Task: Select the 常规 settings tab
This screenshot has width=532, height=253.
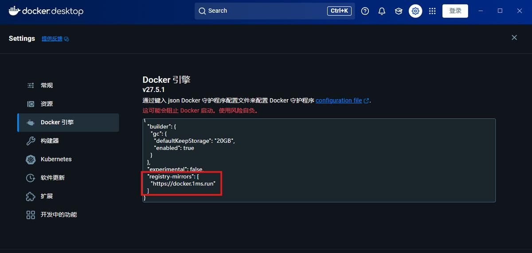Action: (x=68, y=85)
